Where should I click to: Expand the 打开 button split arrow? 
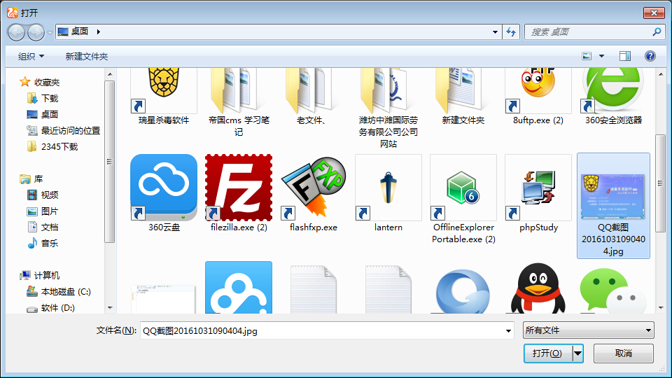pos(577,353)
